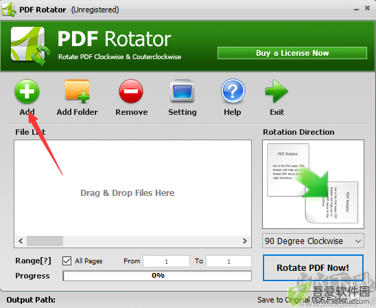The image size is (376, 308).
Task: Close the PDF Rotator window
Action: (x=367, y=8)
